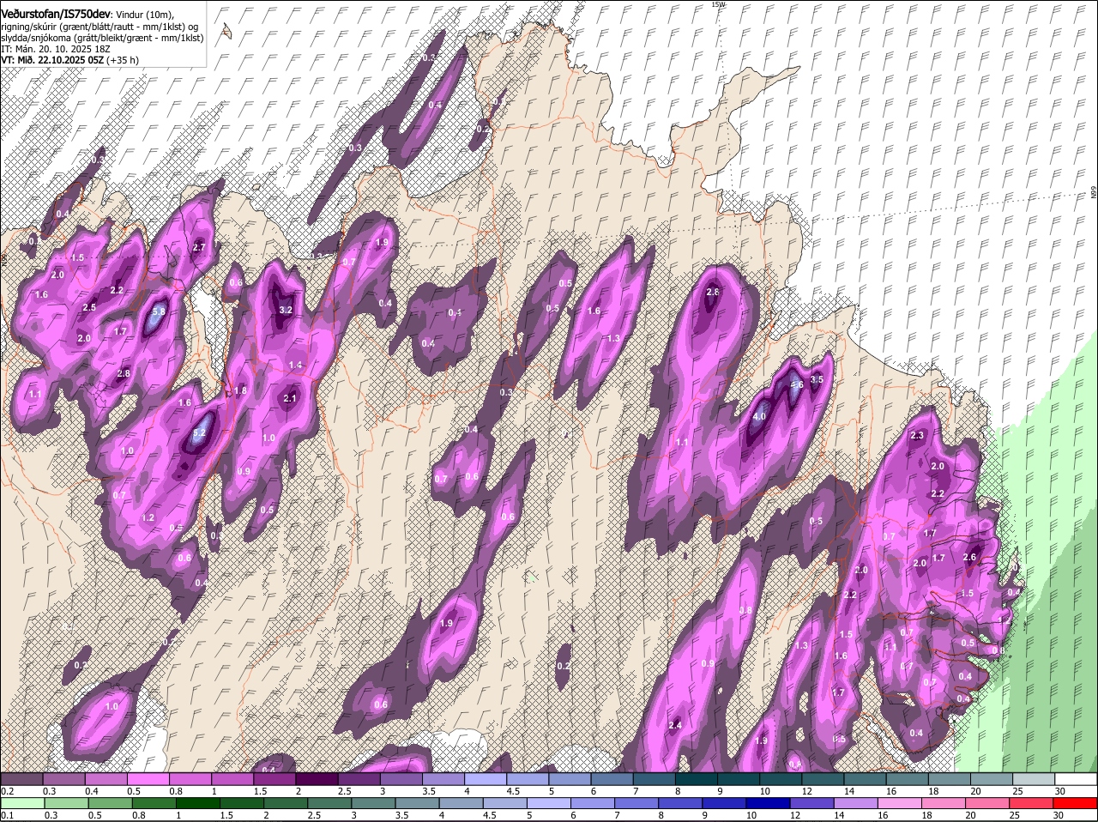Image resolution: width=1098 pixels, height=822 pixels.
Task: Click the 2.3 label in the eastern region
Action: pyautogui.click(x=917, y=436)
